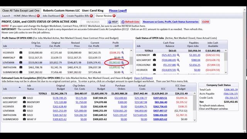Open the HELP button
The image size is (247, 139).
pos(113,22)
